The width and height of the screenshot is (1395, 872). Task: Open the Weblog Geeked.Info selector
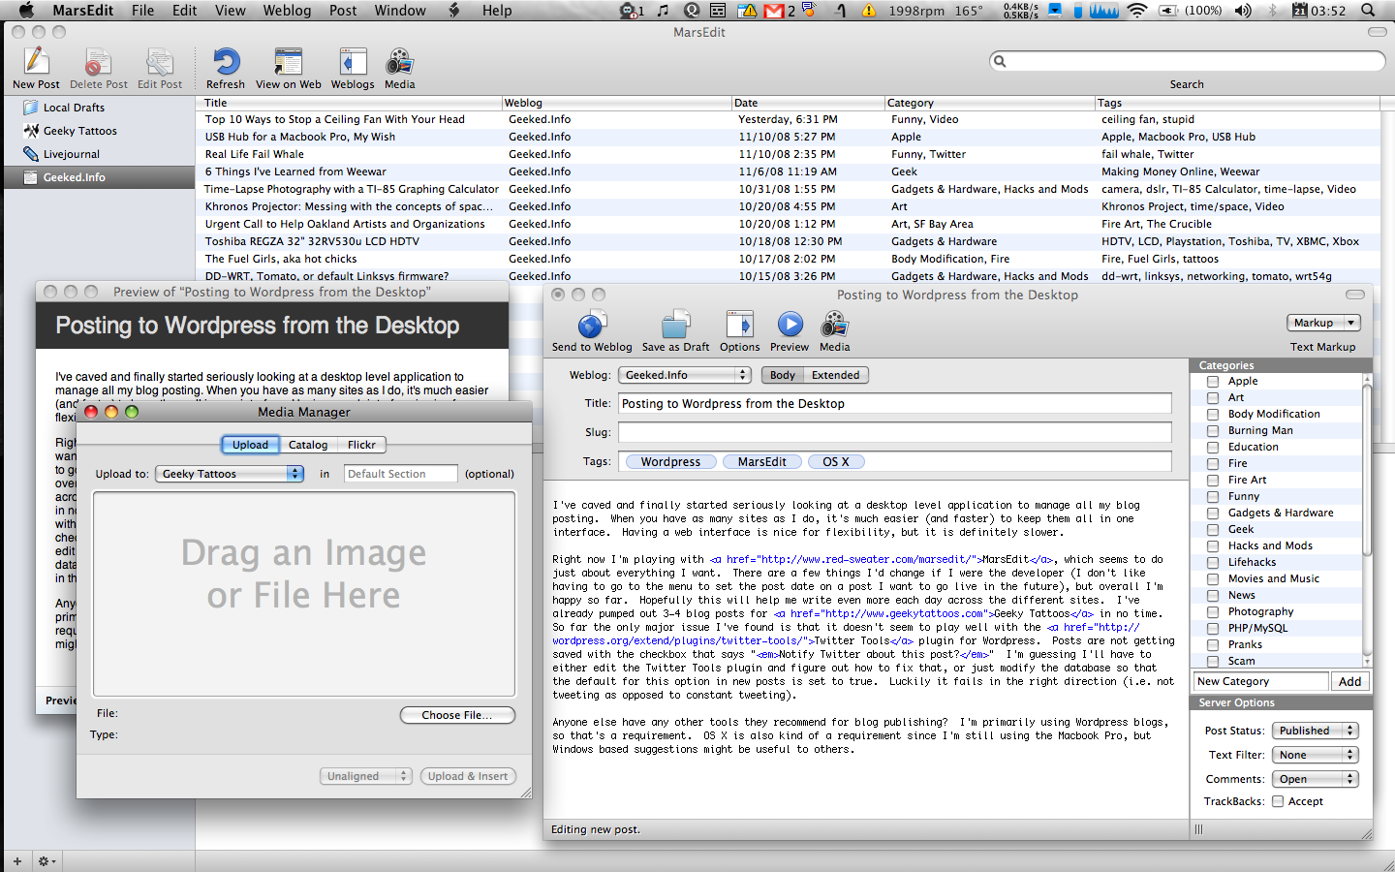click(685, 375)
